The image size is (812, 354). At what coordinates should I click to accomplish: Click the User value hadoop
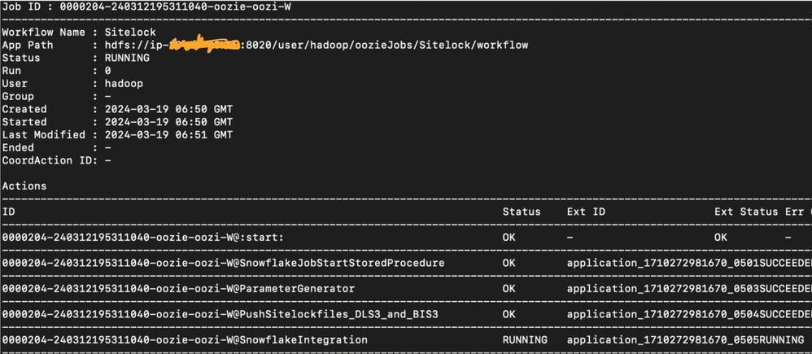[124, 84]
